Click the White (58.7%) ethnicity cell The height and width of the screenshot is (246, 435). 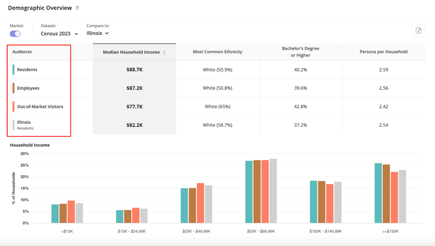(217, 125)
